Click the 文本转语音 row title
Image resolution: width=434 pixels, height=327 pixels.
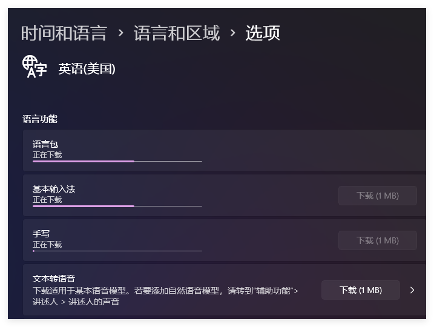[x=54, y=279]
